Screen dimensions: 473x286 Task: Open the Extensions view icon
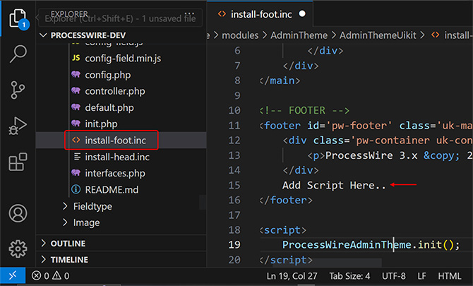(x=18, y=162)
